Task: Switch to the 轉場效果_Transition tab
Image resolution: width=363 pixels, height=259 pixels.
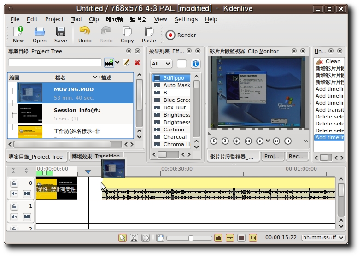Action: click(96, 156)
